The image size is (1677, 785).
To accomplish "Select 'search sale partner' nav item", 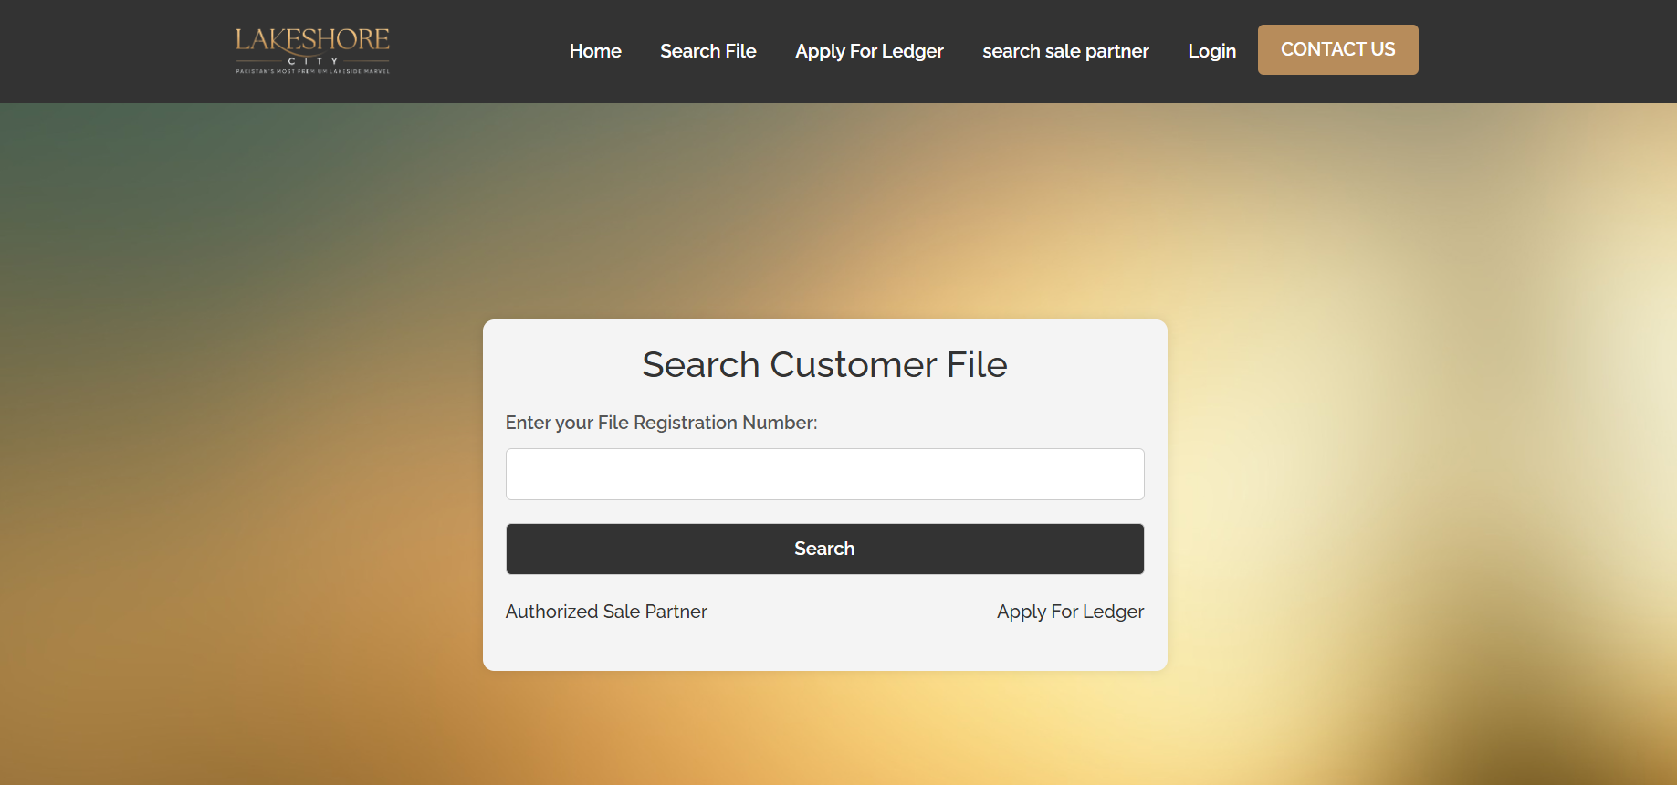I will (x=1065, y=51).
